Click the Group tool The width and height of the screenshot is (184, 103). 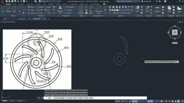[147, 9]
